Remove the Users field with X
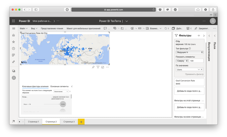This screenshot has width=227, height=137. coord(202,69)
